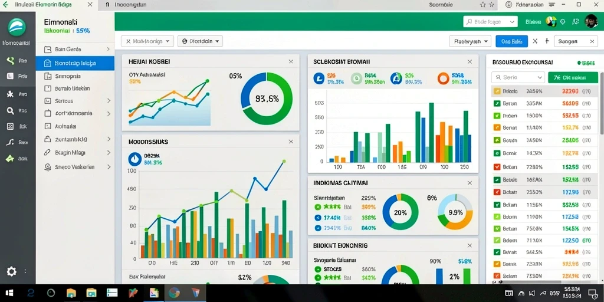Expand the 'Bkagin Mlagi' sidebar item chevron
This screenshot has height=302, width=604.
click(109, 153)
